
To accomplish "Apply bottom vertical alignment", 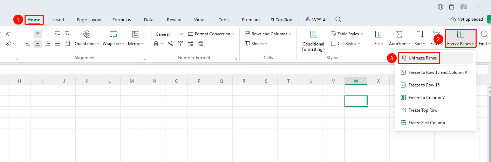I will 48,34.
